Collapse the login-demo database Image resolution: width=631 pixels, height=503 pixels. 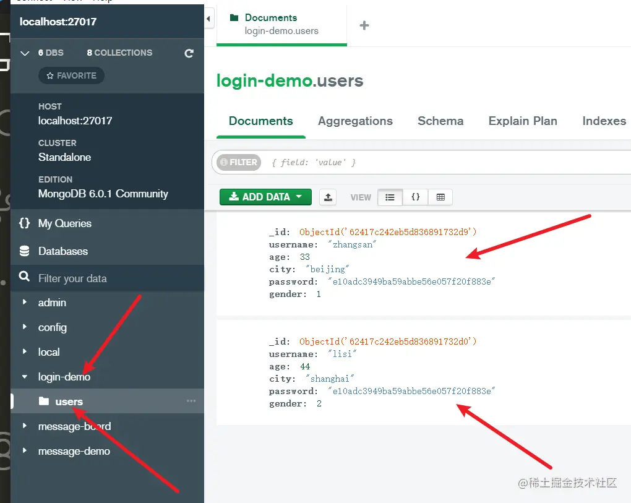(25, 377)
